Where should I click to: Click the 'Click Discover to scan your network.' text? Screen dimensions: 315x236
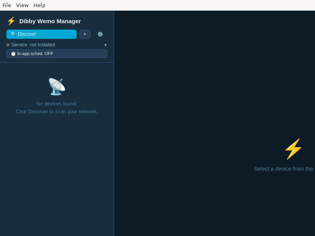click(x=57, y=112)
